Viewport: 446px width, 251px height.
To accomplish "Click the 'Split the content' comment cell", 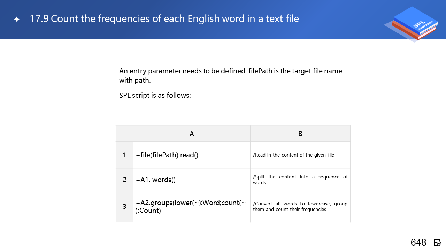I will pyautogui.click(x=300, y=180).
